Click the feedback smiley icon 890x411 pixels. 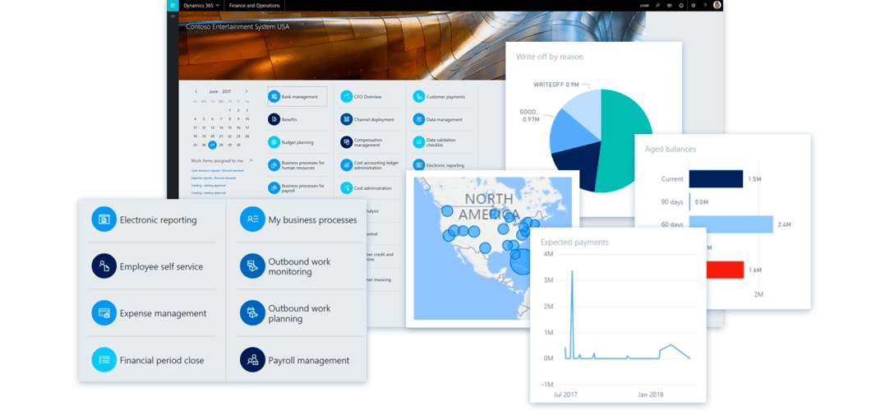(x=681, y=5)
